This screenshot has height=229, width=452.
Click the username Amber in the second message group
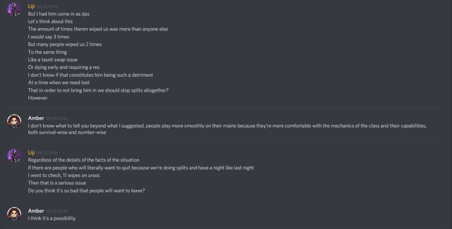point(36,117)
